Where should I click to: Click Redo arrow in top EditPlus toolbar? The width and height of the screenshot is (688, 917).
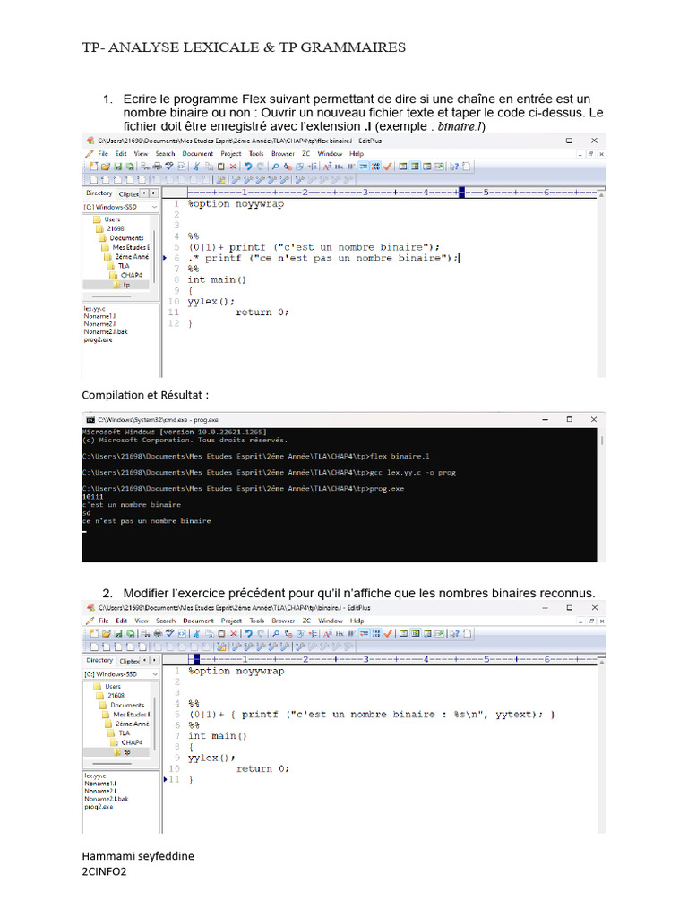click(261, 167)
